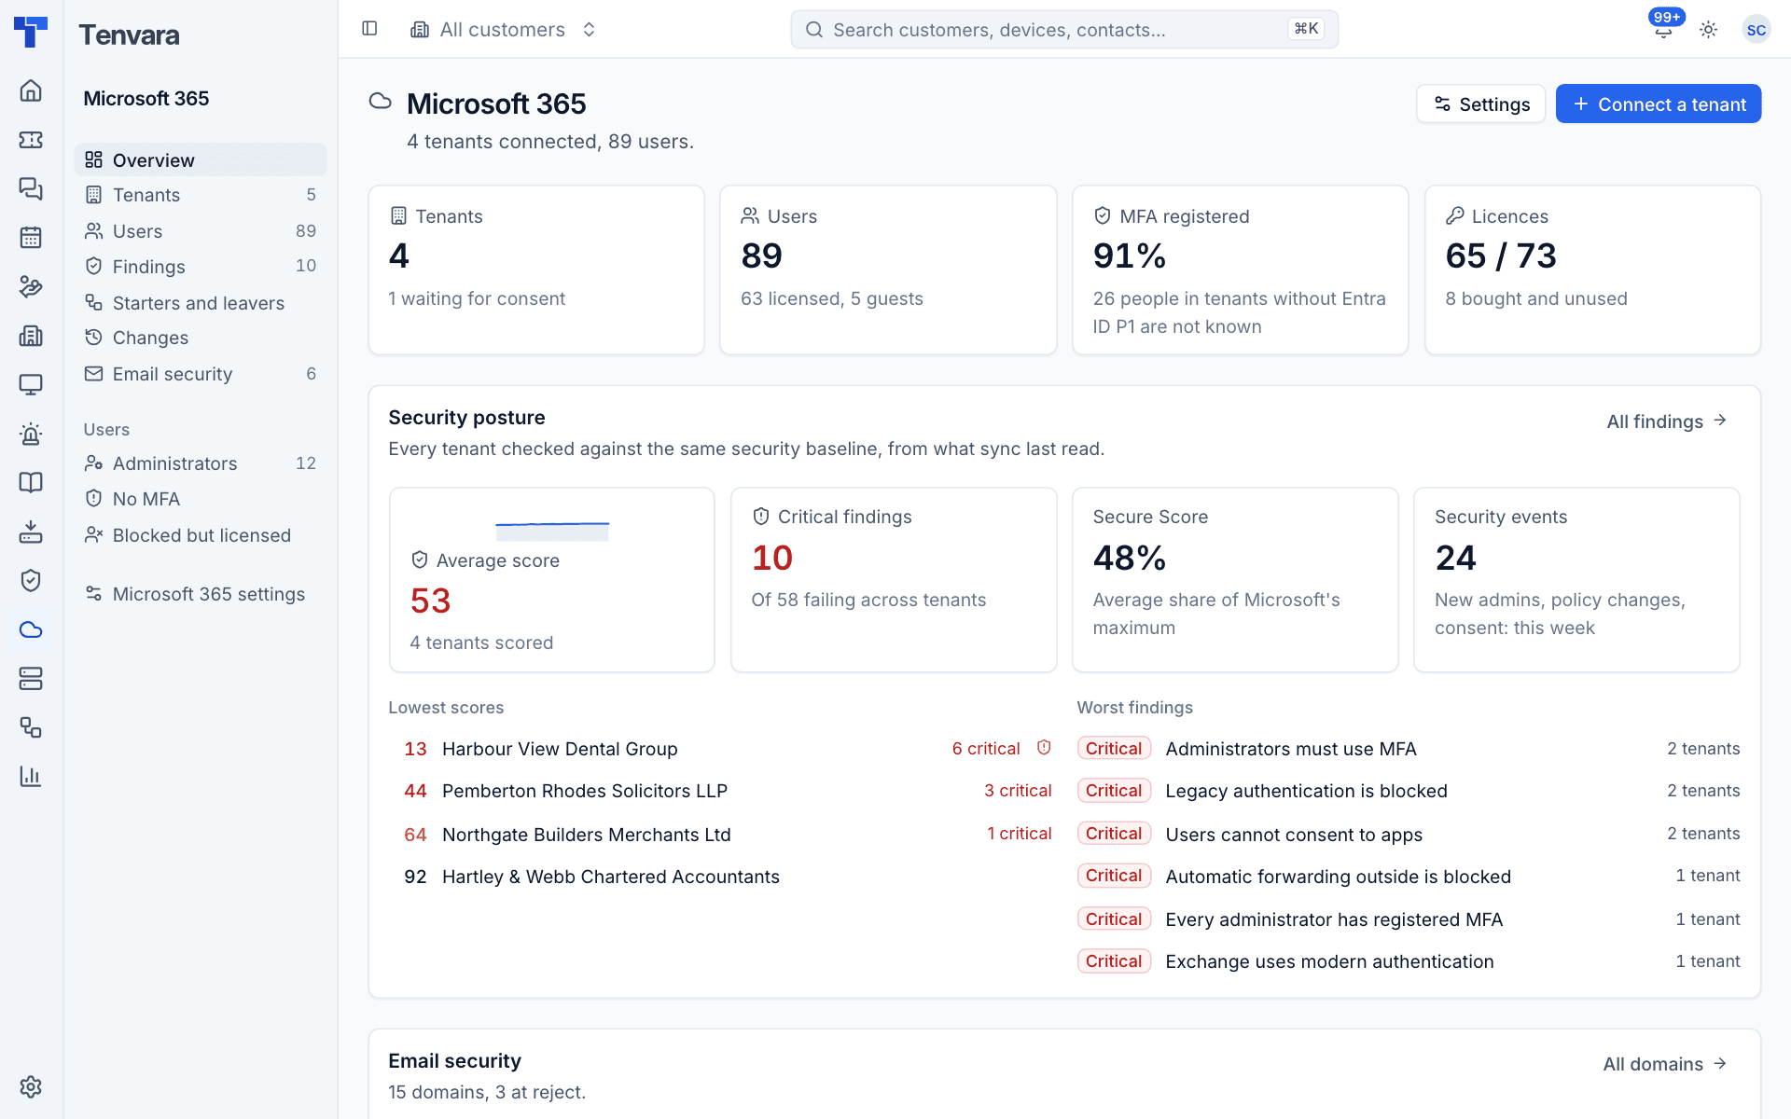The image size is (1791, 1119).
Task: Open the All customers selector
Action: (504, 30)
